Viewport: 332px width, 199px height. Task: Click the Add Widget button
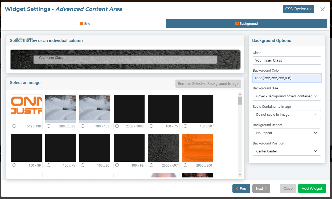click(x=312, y=188)
